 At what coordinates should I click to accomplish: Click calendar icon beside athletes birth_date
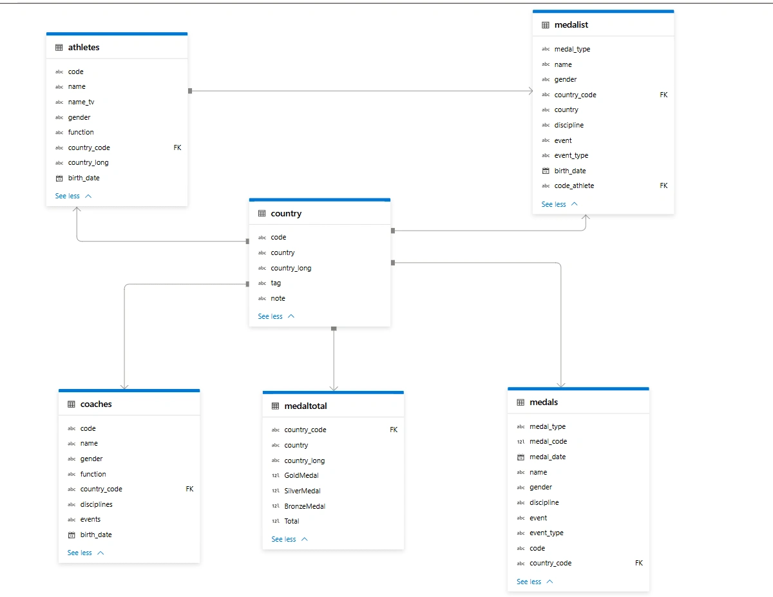(59, 178)
